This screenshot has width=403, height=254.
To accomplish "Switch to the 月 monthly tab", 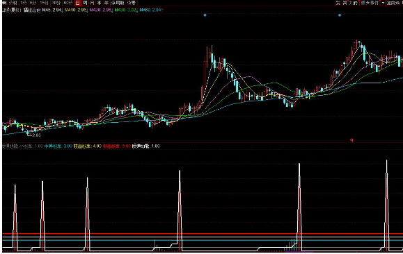I will click(x=93, y=3).
